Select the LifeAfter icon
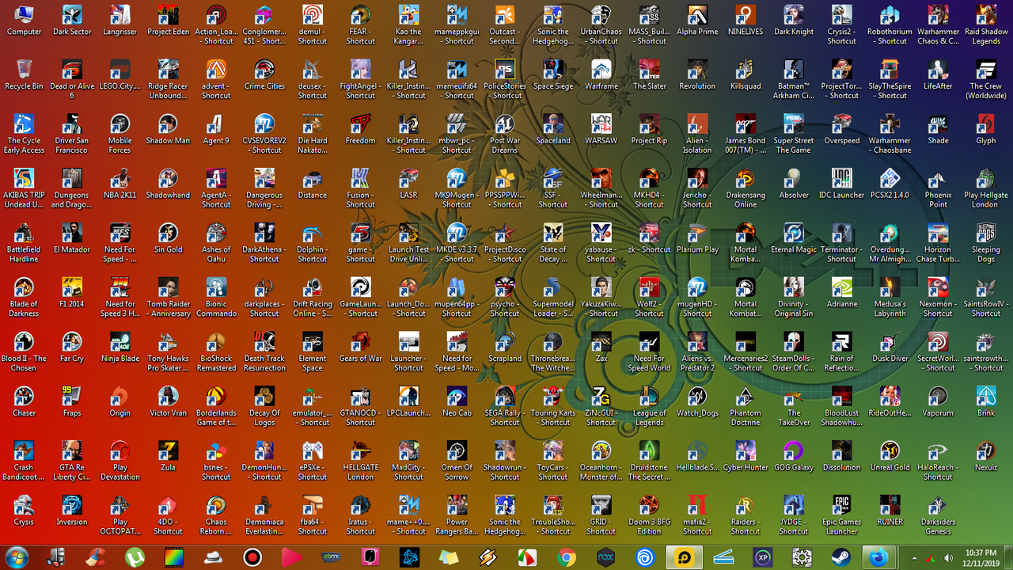 click(x=938, y=74)
